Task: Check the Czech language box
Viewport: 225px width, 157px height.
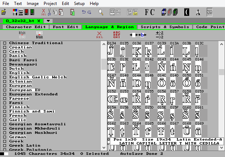Action: pyautogui.click(x=5, y=51)
